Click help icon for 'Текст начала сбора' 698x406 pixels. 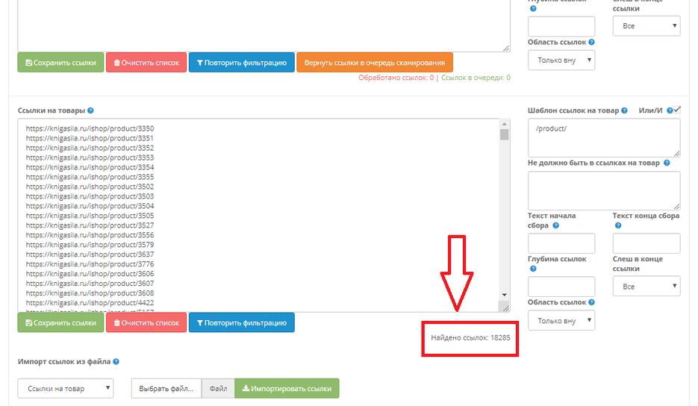pos(556,225)
